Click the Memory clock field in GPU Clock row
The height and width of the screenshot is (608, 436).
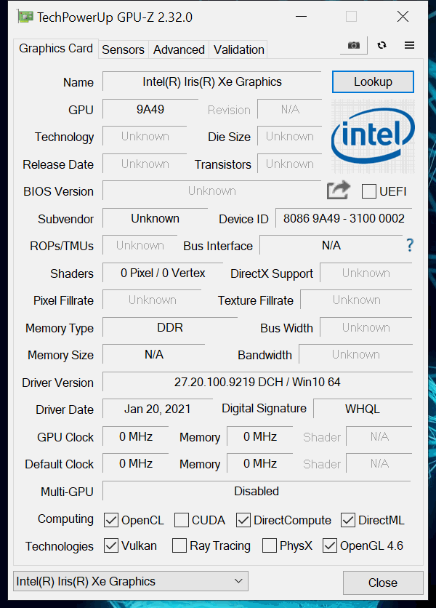[260, 436]
